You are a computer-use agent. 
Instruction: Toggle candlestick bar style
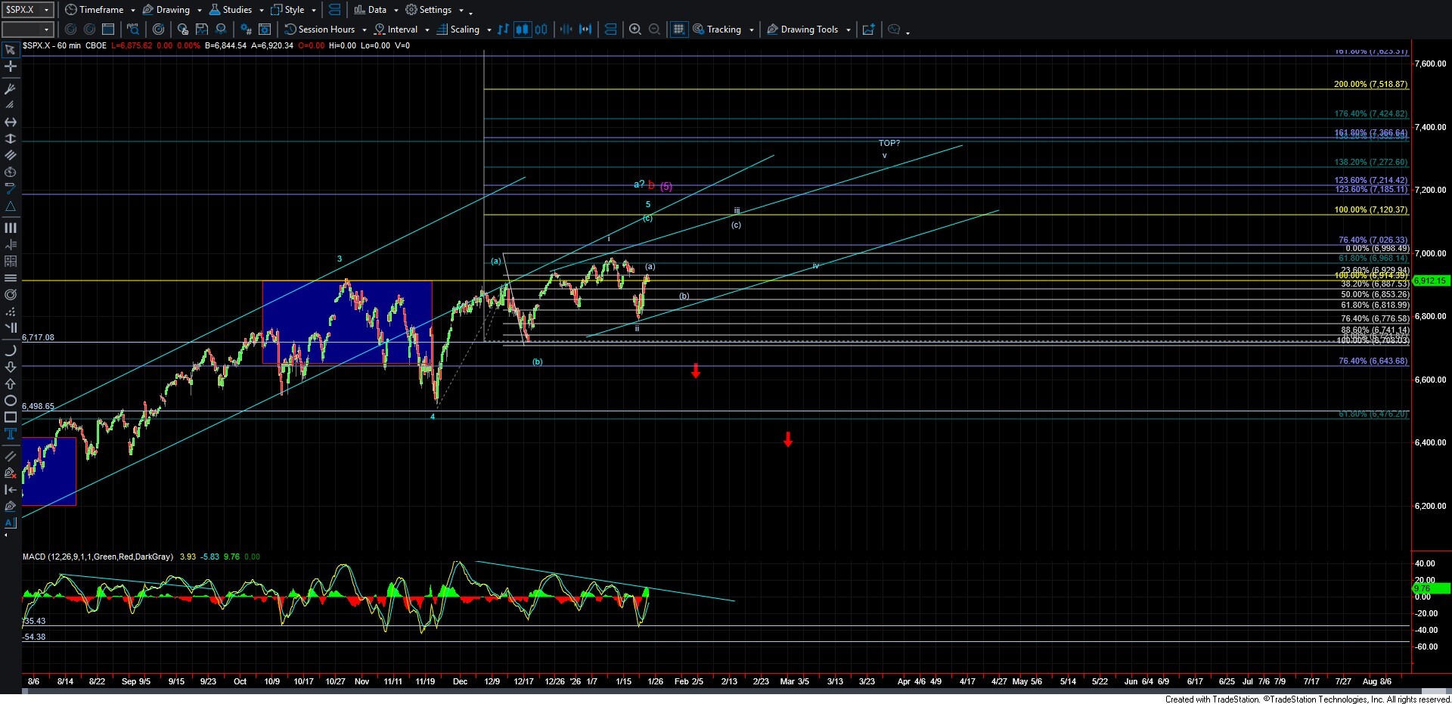click(x=522, y=29)
